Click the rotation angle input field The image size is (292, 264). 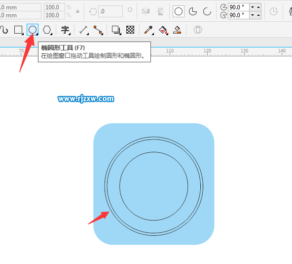coord(110,11)
